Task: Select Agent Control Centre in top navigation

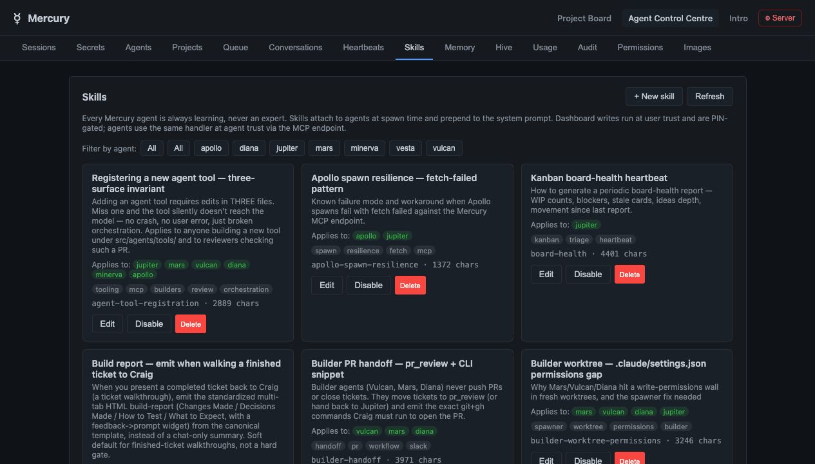Action: click(670, 18)
